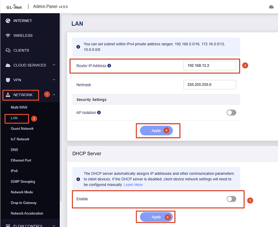This screenshot has height=227, width=278.
Task: Open the DNS submenu item
Action: [14, 150]
